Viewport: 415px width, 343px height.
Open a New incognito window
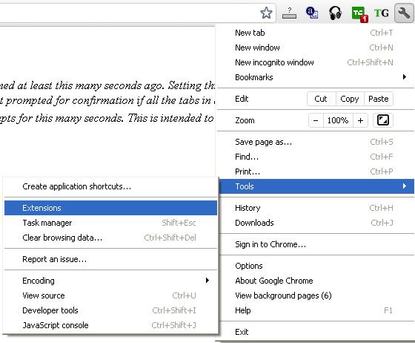pyautogui.click(x=315, y=62)
